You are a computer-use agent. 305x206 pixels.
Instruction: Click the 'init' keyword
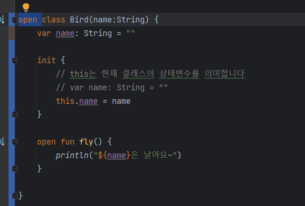point(46,60)
